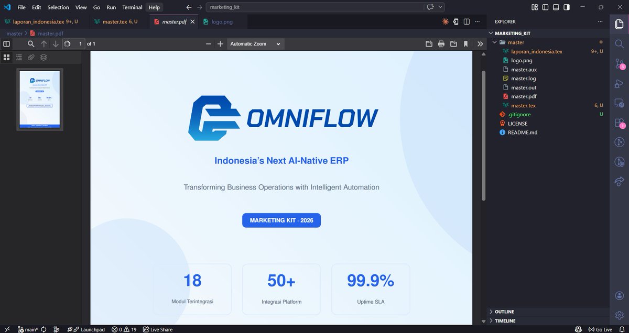
Task: Select .gitignore in Explorer
Action: (x=547, y=114)
